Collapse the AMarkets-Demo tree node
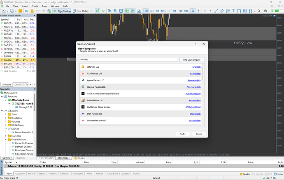The height and width of the screenshot is (180, 284). [6, 100]
